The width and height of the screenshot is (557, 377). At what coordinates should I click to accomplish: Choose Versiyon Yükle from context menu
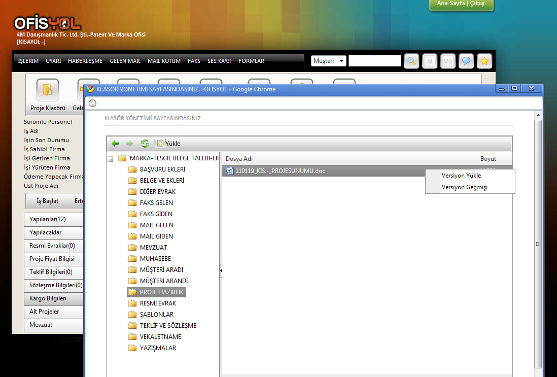click(x=461, y=176)
